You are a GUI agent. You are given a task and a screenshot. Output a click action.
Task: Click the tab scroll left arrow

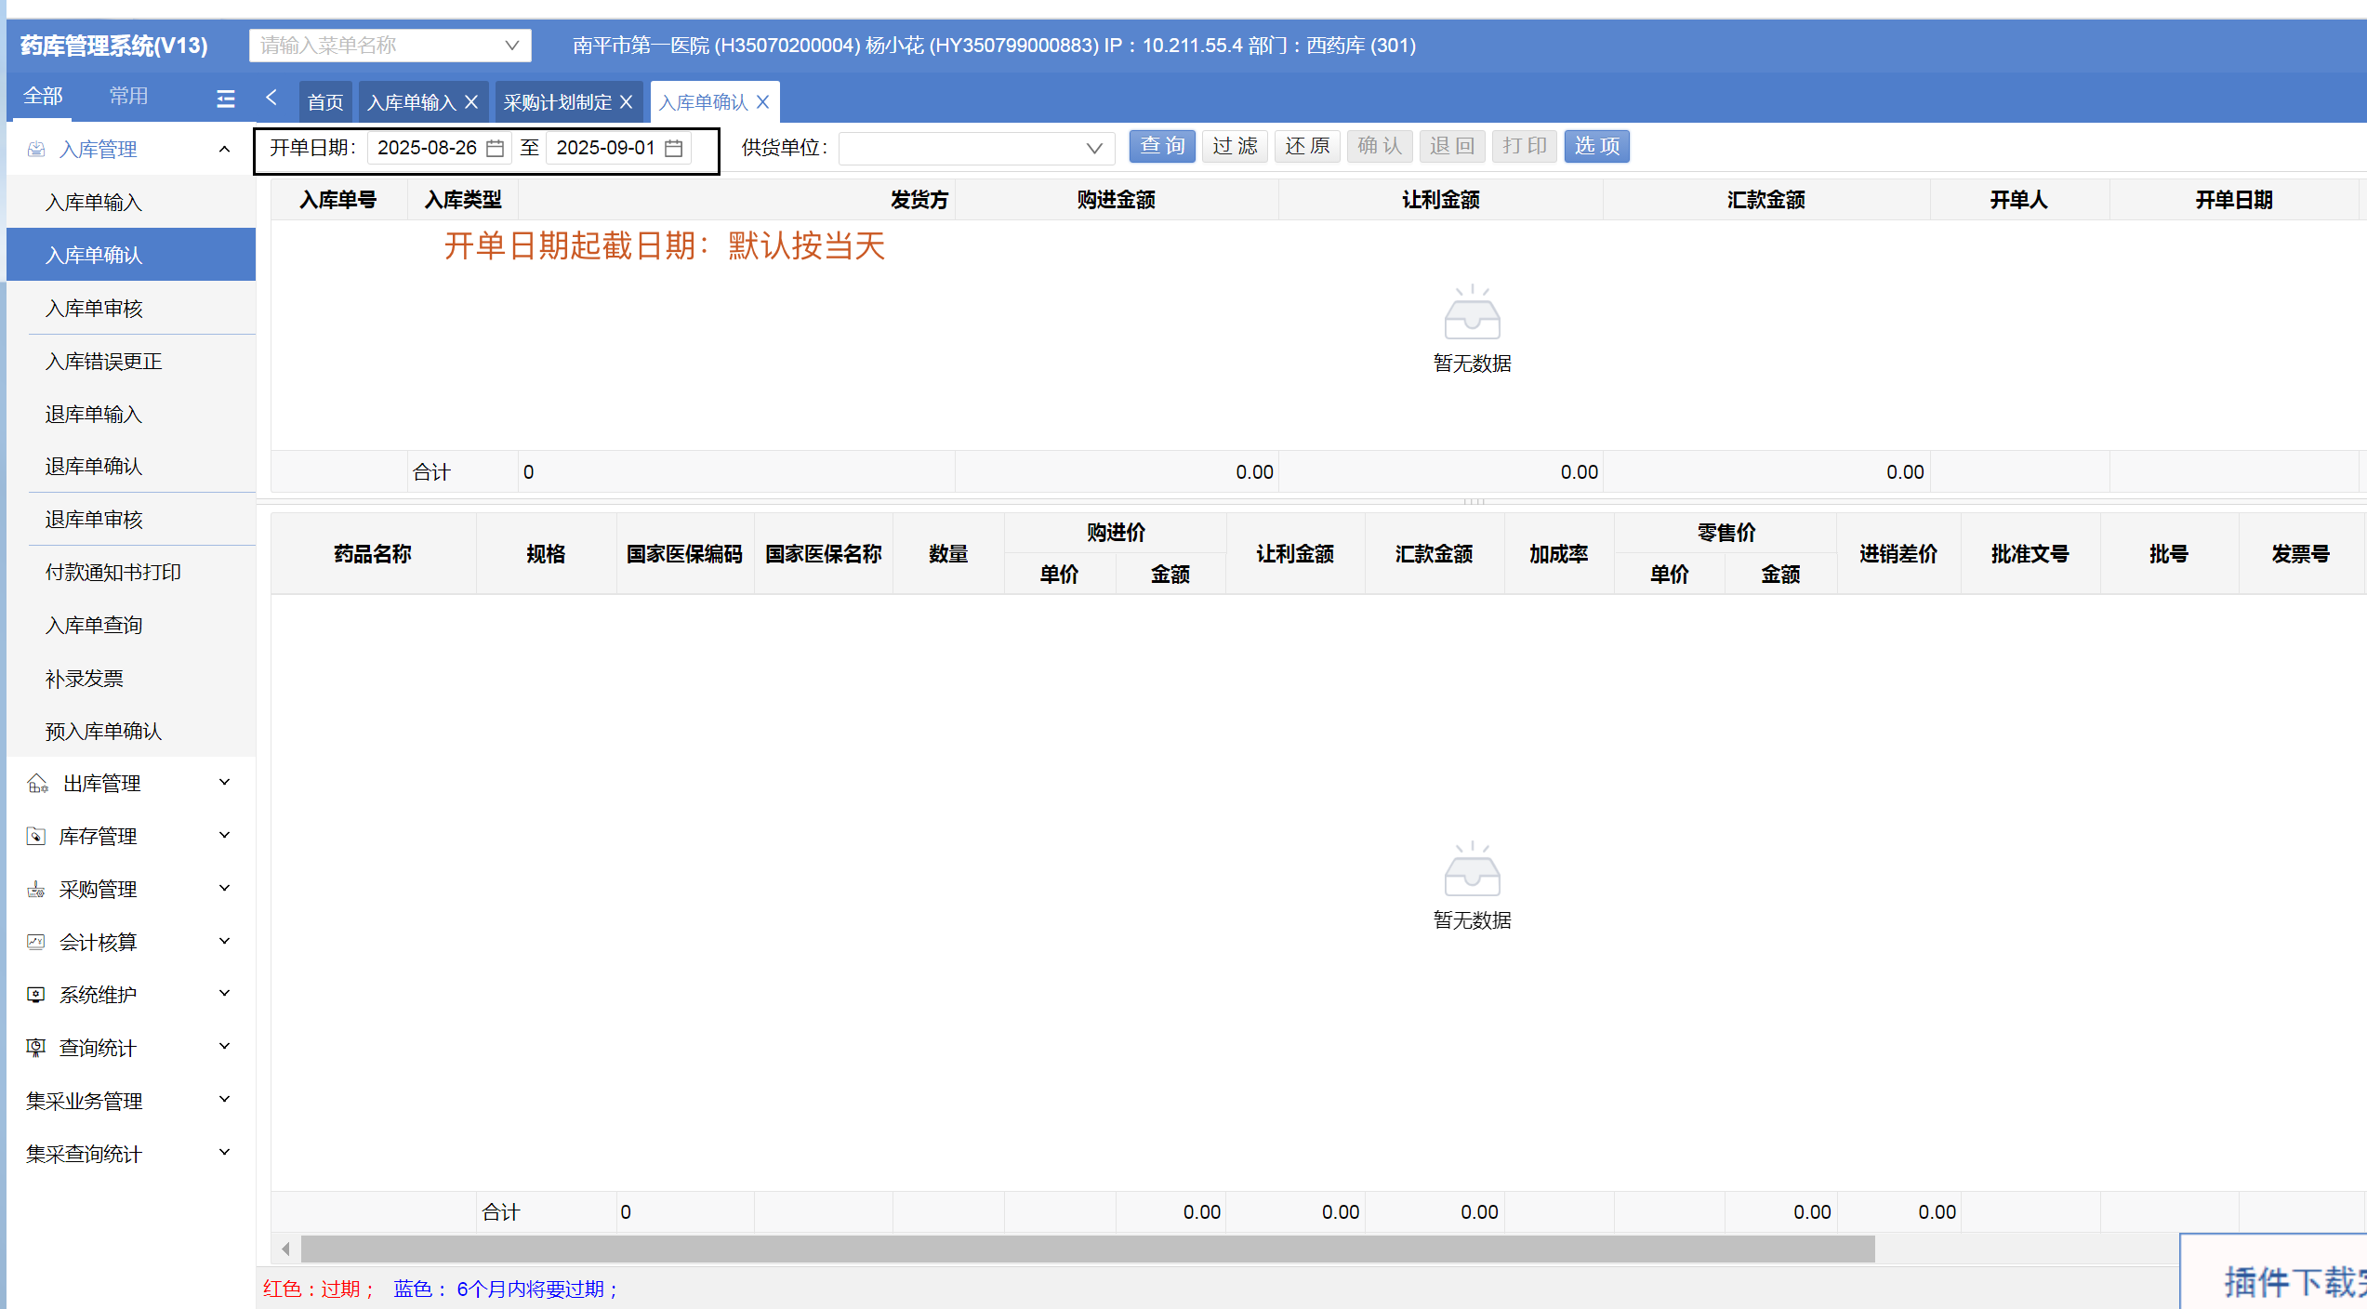pos(271,97)
